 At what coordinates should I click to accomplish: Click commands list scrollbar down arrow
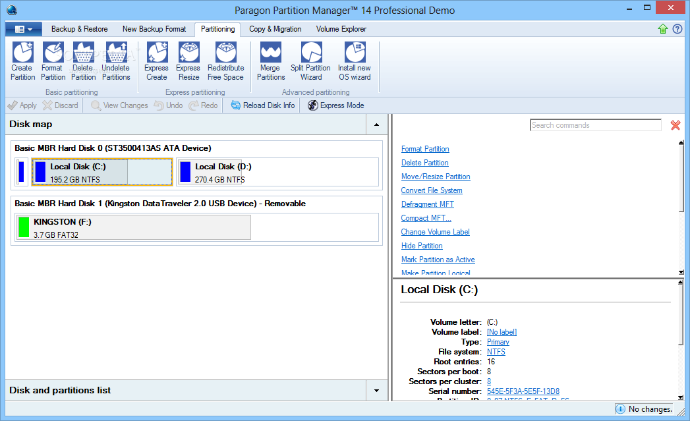(x=681, y=273)
